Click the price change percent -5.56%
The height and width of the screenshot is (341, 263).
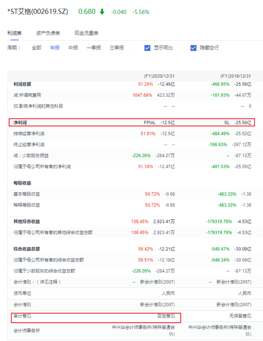(x=141, y=12)
